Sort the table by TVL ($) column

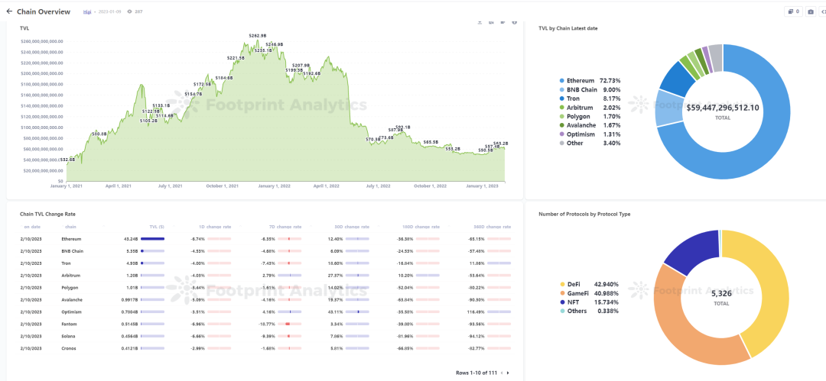click(157, 227)
